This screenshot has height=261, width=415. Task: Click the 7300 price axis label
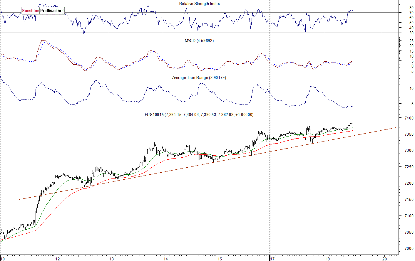(x=409, y=150)
